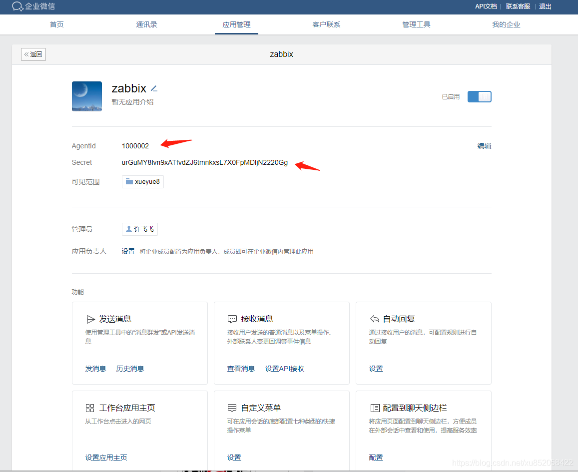The width and height of the screenshot is (578, 472).
Task: Open the 设置API接收 link
Action: [285, 369]
